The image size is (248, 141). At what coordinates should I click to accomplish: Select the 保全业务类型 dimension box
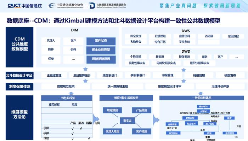(101, 50)
